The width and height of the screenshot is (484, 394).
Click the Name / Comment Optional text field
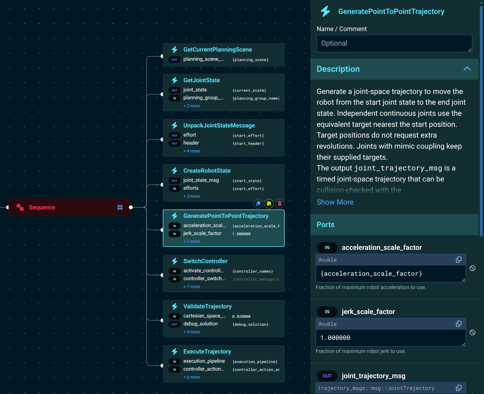click(x=394, y=43)
